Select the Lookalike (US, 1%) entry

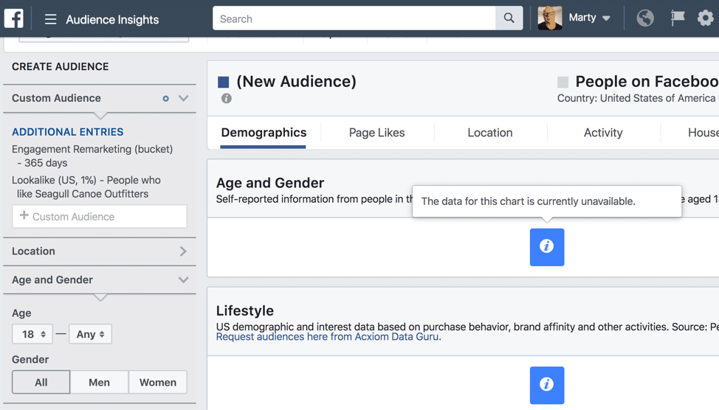click(86, 187)
